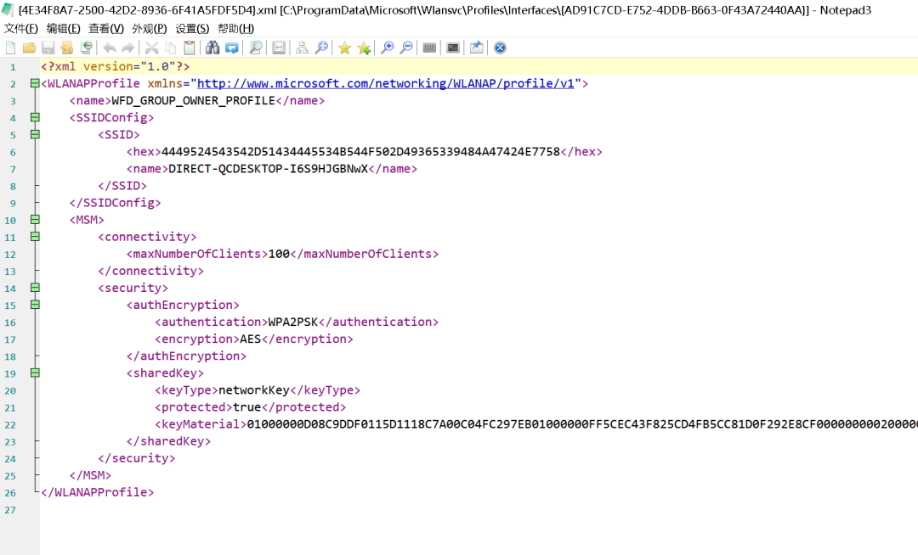Click the closing </MSM> tag on line 25
This screenshot has height=555, width=918.
(90, 475)
